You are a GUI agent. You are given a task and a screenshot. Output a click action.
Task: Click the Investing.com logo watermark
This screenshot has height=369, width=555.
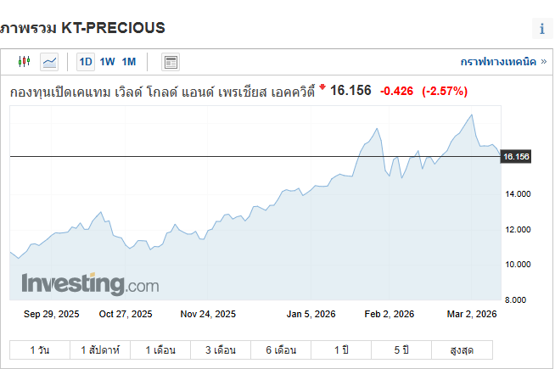90,283
